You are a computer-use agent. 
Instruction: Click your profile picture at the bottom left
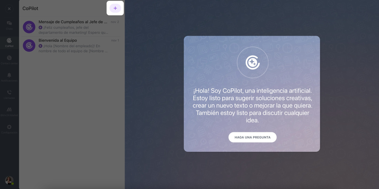point(9,180)
